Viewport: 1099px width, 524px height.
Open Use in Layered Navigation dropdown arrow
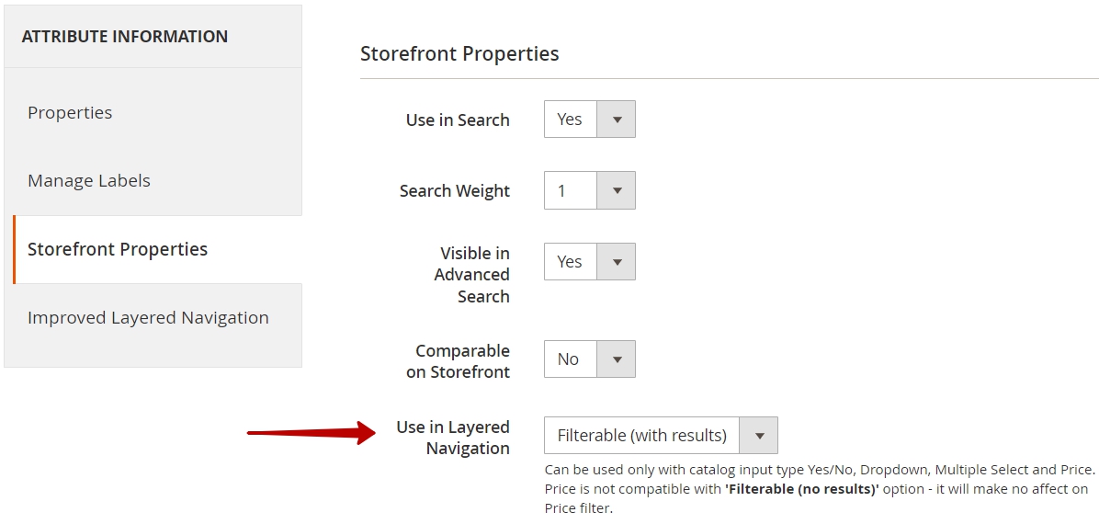[x=759, y=436]
